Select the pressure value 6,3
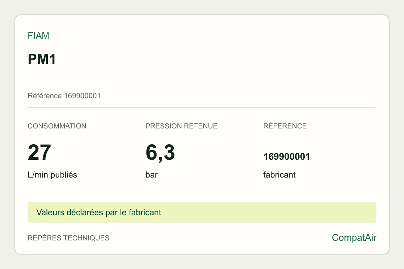404x269 pixels. 160,152
